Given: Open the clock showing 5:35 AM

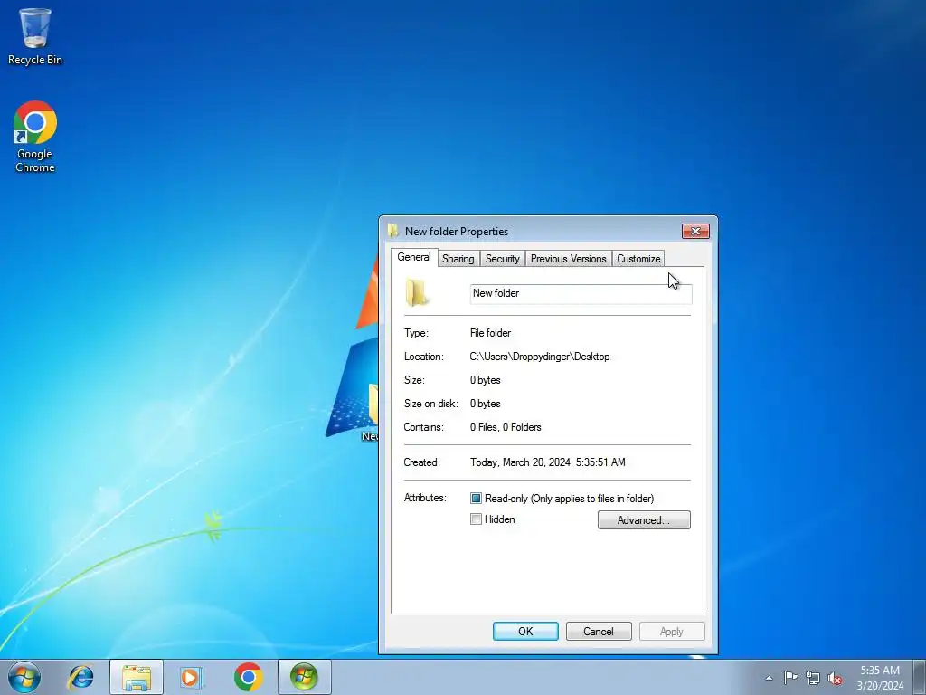Looking at the screenshot, I should pyautogui.click(x=880, y=678).
